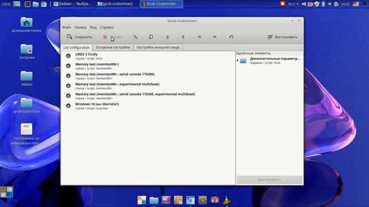This screenshot has height=207, width=369.
Task: Click the volume speaker tray icon
Action: [x=304, y=4]
